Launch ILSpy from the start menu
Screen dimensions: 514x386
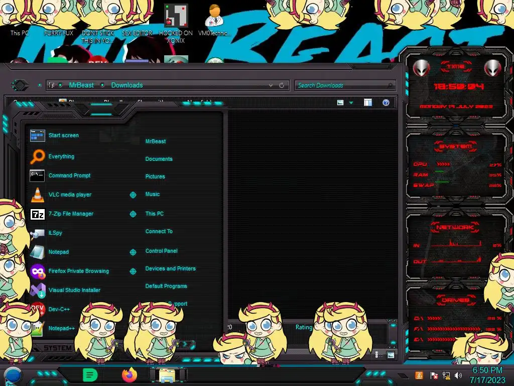(46, 233)
